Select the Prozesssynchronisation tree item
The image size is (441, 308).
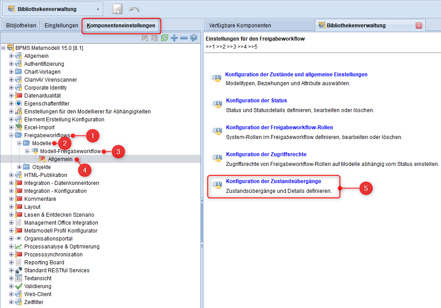tap(54, 255)
